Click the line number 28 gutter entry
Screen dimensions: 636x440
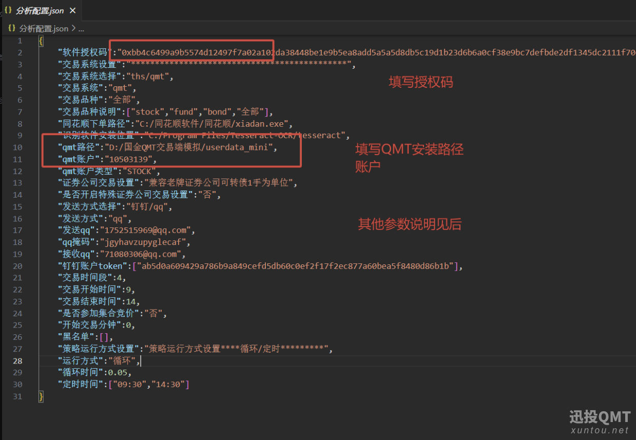point(18,361)
